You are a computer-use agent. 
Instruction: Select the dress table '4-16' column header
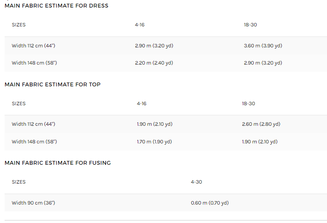pyautogui.click(x=139, y=25)
